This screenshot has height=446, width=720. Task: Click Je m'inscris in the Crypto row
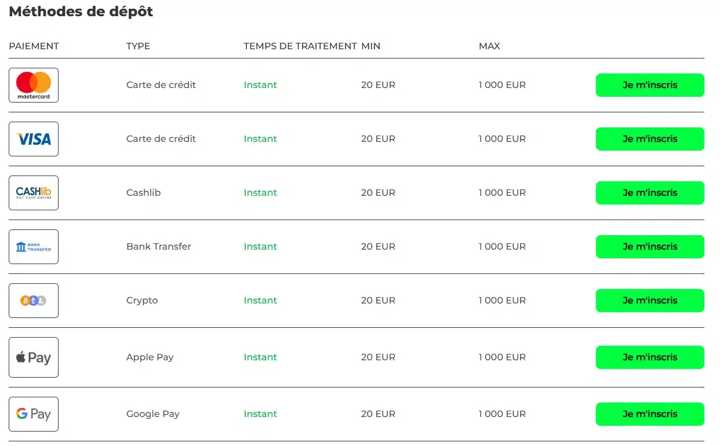(x=650, y=301)
